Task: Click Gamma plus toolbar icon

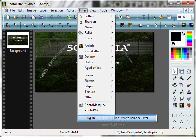Action: [x=69, y=25]
